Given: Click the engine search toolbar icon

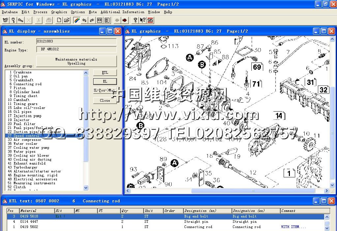Looking at the screenshot, I should 5,20.
